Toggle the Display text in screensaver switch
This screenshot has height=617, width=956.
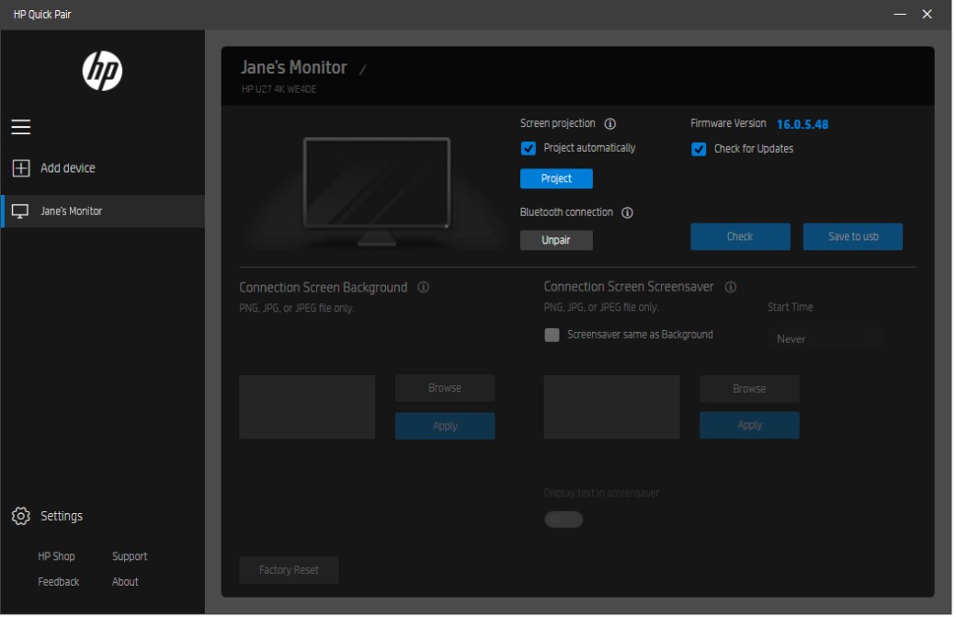pyautogui.click(x=564, y=520)
